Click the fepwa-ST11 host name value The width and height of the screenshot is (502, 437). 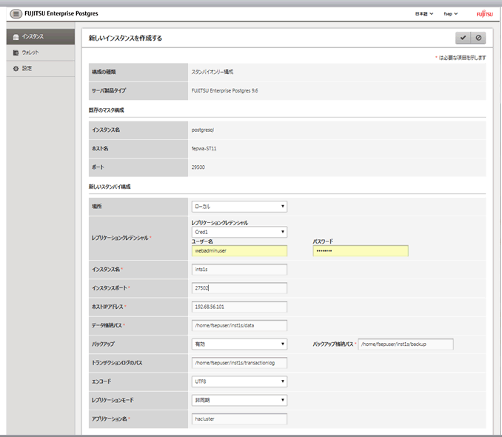(204, 149)
